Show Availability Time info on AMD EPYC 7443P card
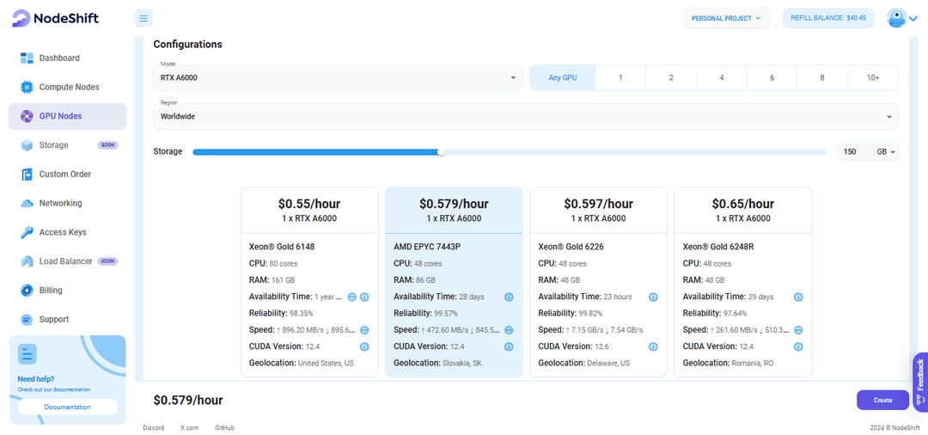 509,297
